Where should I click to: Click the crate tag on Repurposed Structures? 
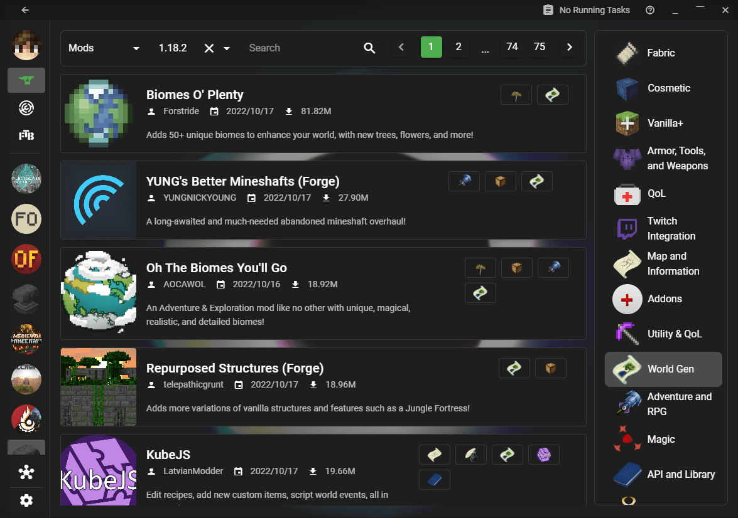(551, 368)
